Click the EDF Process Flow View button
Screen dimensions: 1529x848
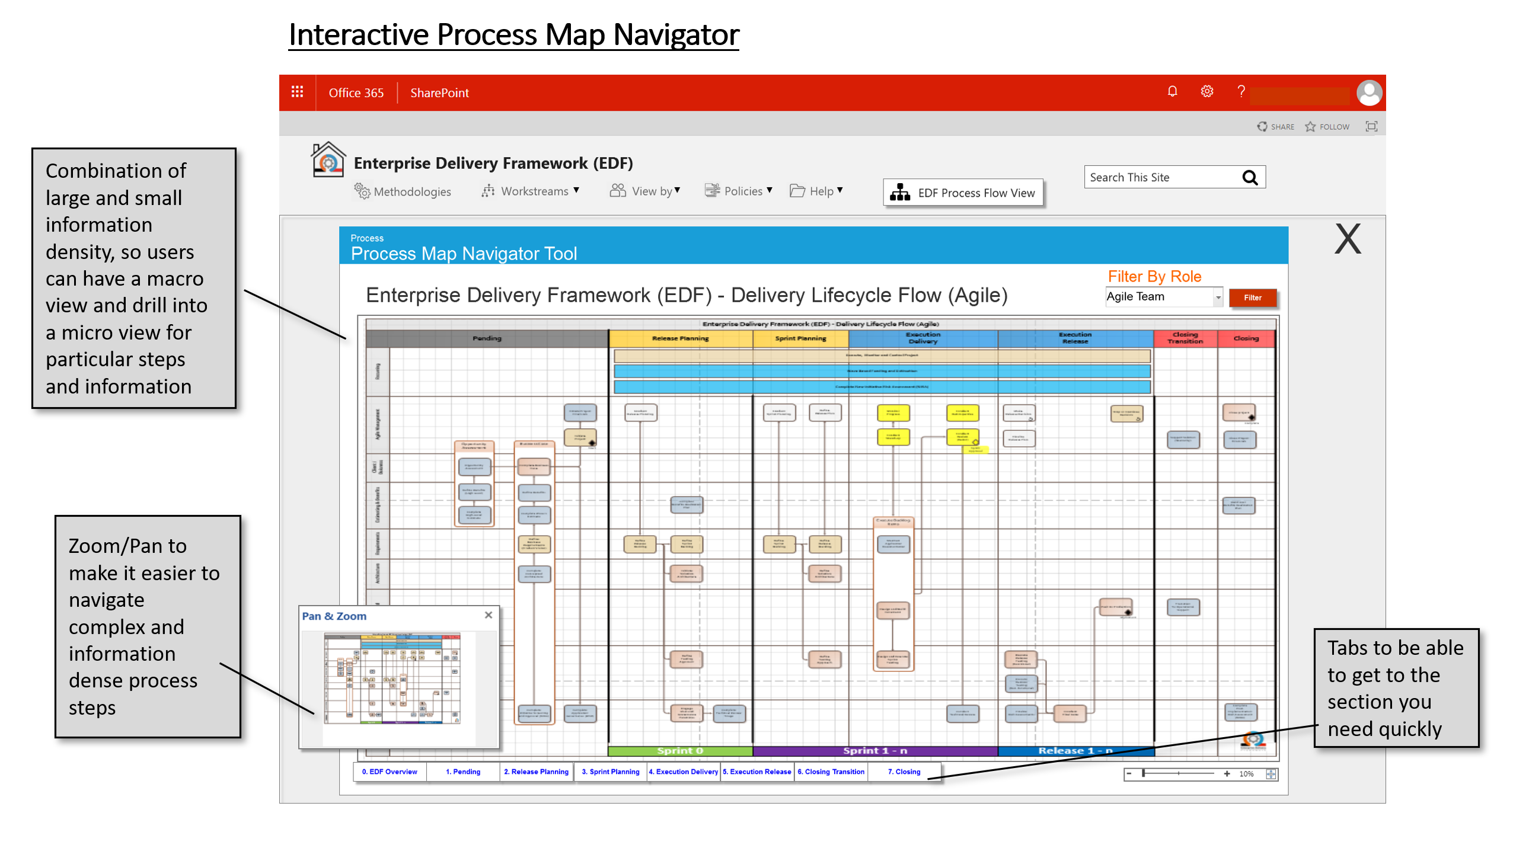[x=963, y=193]
